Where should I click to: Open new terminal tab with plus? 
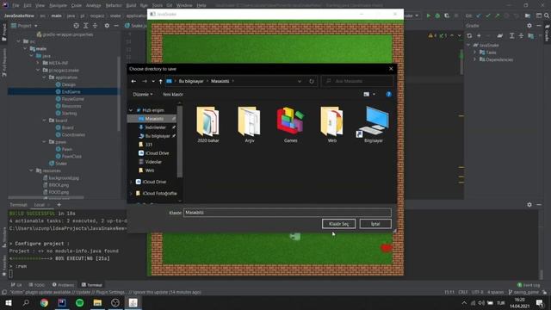point(59,205)
